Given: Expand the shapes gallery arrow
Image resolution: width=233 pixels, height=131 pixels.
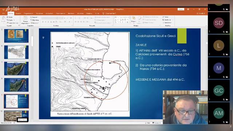Looking at the screenshot, I should 130,22.
